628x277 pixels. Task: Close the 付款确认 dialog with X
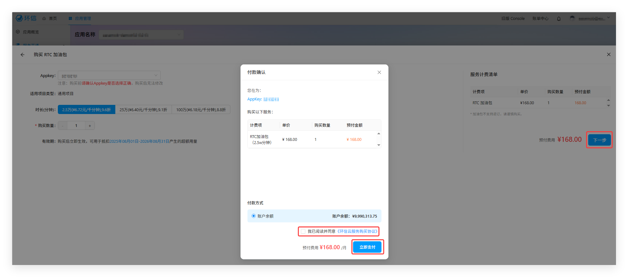pos(379,72)
